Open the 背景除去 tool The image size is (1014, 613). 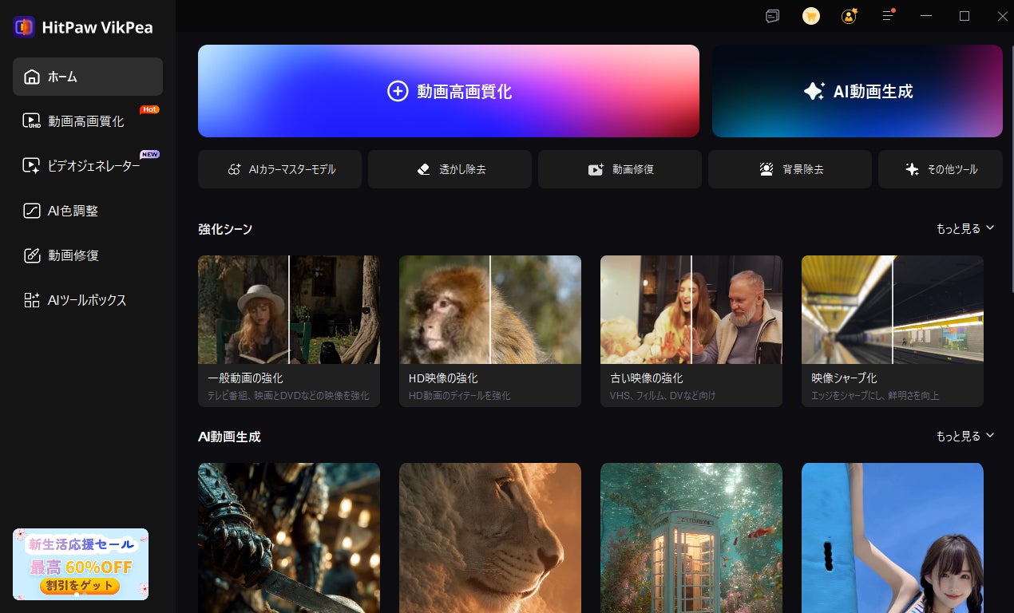[790, 169]
